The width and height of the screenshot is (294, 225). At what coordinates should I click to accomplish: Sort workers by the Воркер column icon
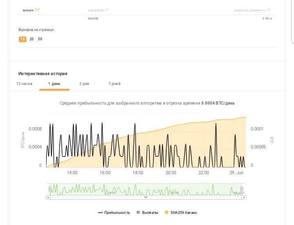38,9
